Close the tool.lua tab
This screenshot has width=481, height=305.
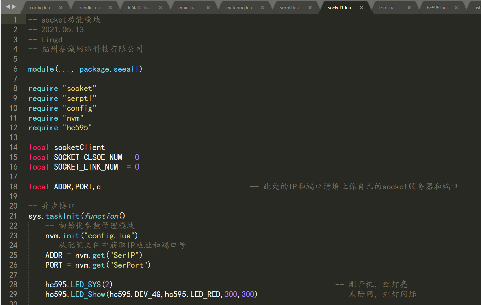pyautogui.click(x=409, y=8)
